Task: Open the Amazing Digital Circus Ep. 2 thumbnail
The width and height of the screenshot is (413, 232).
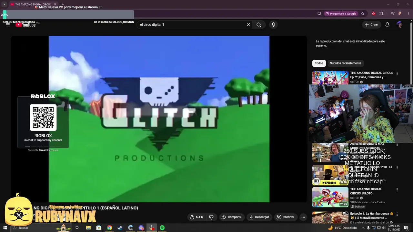Action: click(330, 78)
